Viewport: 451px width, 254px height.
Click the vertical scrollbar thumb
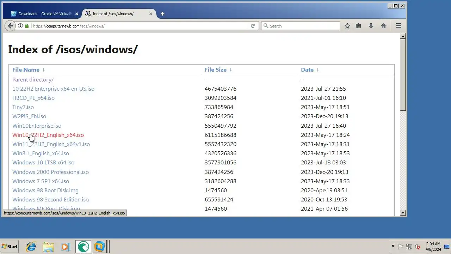tap(403, 75)
